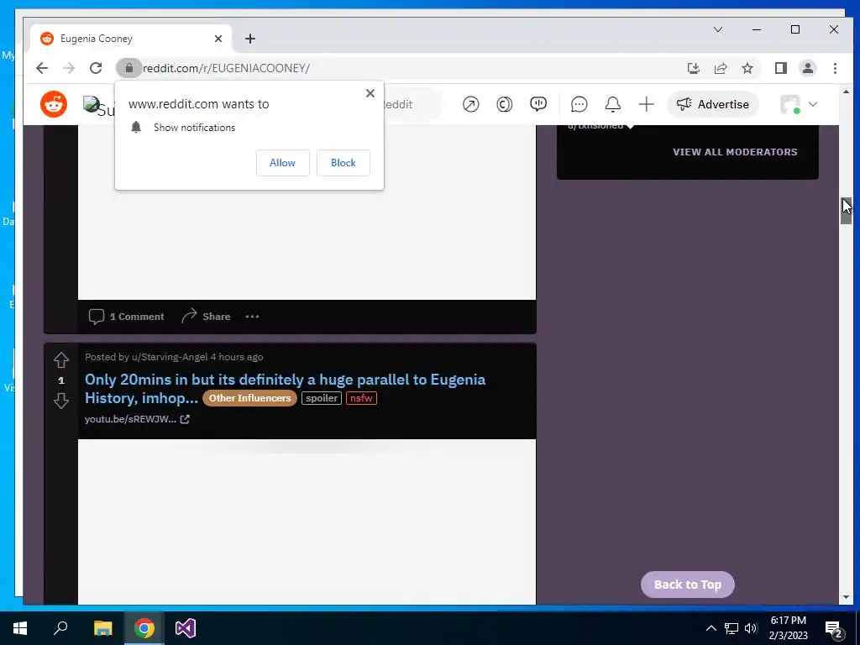860x645 pixels.
Task: Open the Reddit coins icon
Action: tap(504, 104)
